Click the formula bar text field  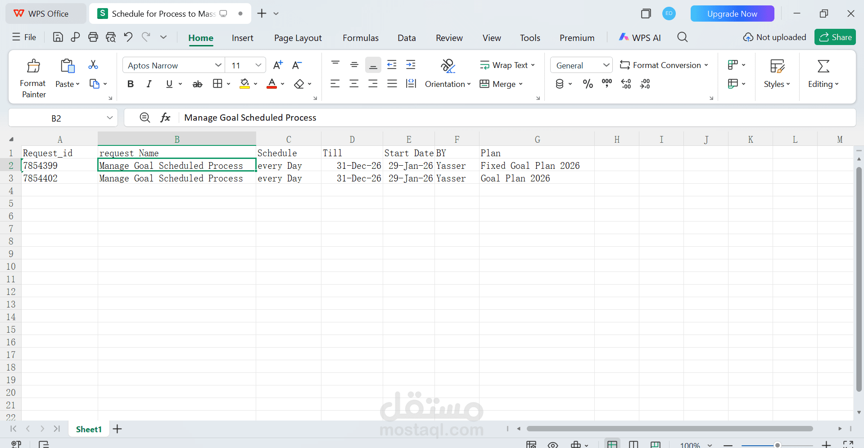click(518, 118)
